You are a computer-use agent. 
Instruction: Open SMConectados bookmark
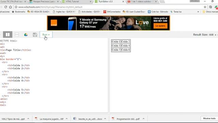pyautogui.click(x=112, y=12)
